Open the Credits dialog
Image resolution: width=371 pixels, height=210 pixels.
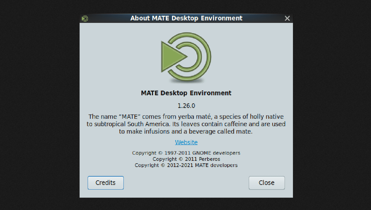(x=106, y=183)
